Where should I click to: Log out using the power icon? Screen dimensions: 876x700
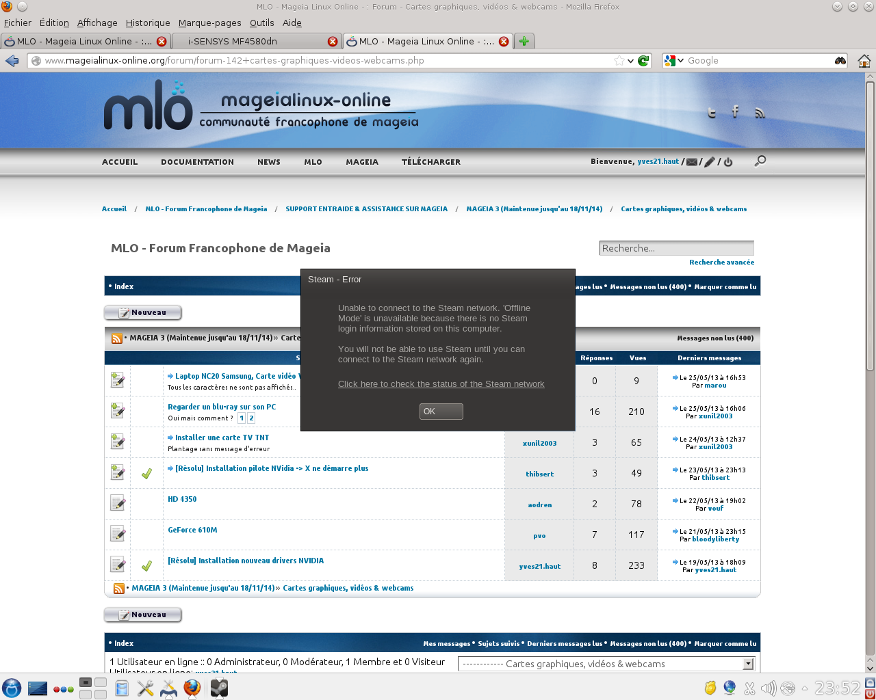click(x=728, y=162)
